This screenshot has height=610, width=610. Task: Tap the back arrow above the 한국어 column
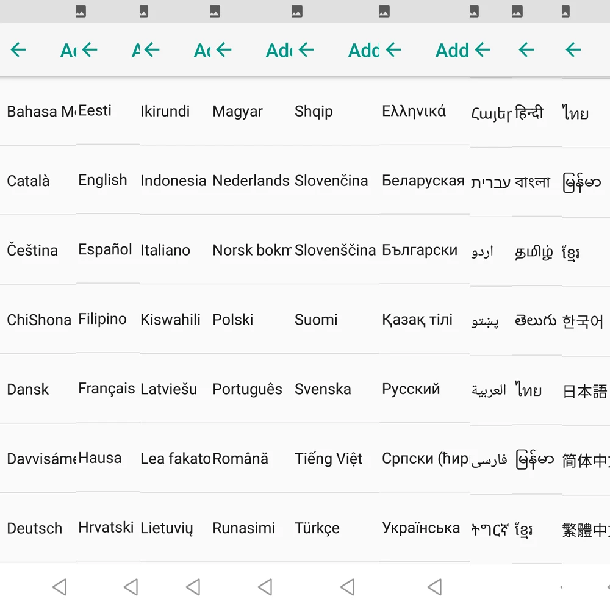(x=573, y=50)
